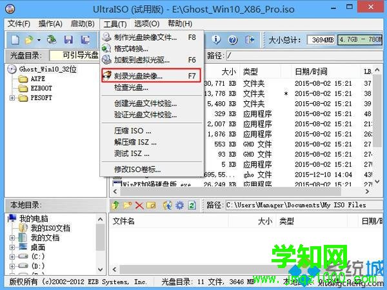
Task: Select 我的ISO文档 in local tree
Action: [50, 228]
